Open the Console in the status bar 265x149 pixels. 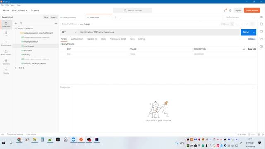click(x=31, y=135)
